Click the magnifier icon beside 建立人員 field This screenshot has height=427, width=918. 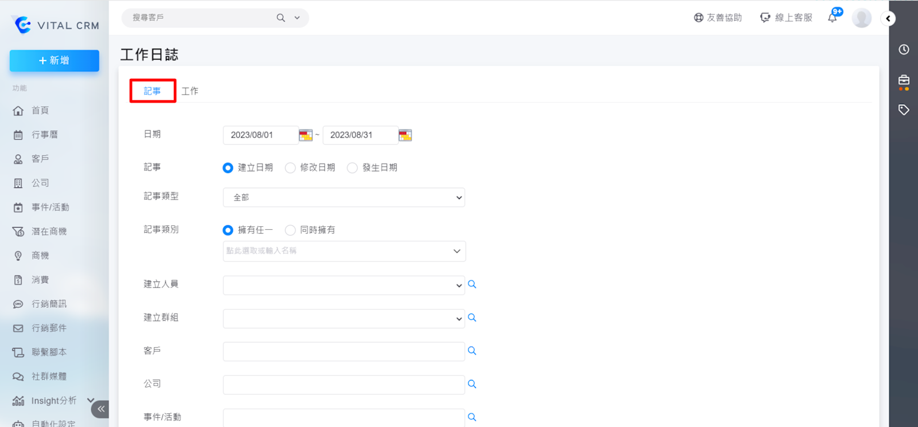click(x=472, y=284)
